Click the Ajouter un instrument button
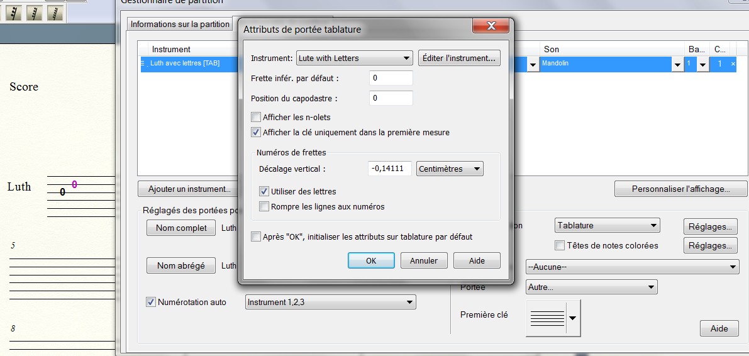Image resolution: width=749 pixels, height=356 pixels. click(x=189, y=189)
